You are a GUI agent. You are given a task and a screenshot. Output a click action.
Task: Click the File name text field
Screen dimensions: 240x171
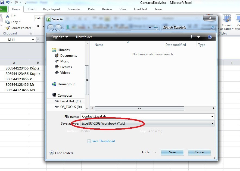tap(145, 117)
